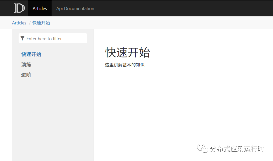Click the D logo in the navbar
This screenshot has width=273, height=161.
click(19, 8)
